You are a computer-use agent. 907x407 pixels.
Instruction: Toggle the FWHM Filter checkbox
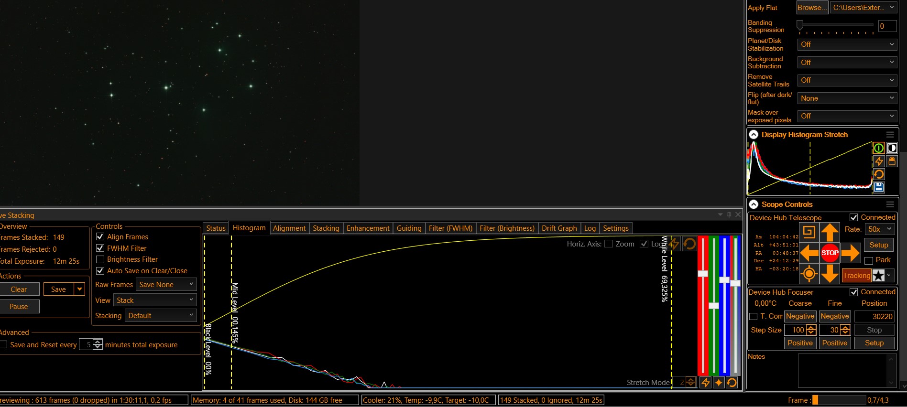[100, 248]
